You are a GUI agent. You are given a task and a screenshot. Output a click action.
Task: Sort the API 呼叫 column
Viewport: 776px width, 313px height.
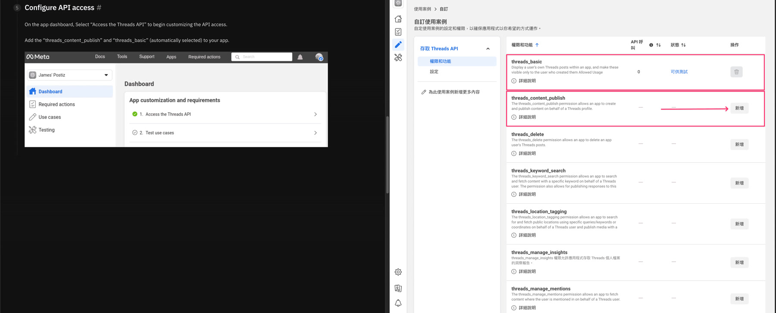[658, 45]
